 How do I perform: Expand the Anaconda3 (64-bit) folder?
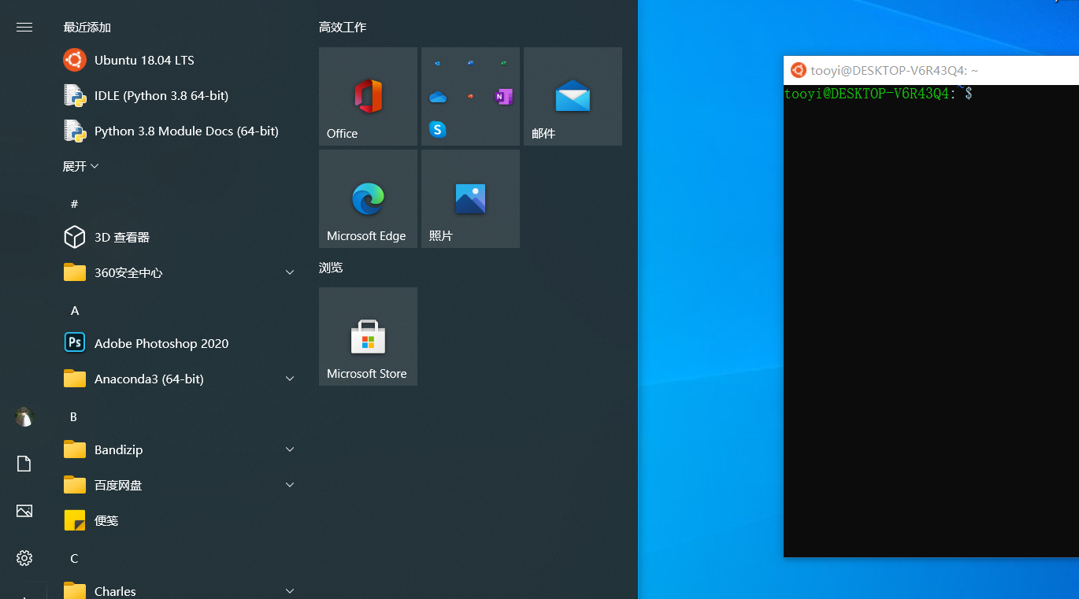[x=290, y=378]
